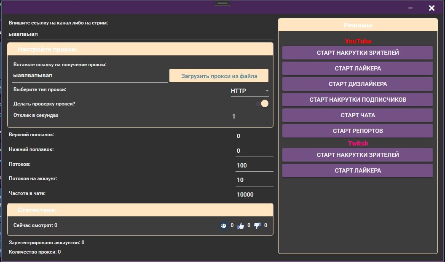Click СТАРТ РЕПОРТОВ button

[358, 131]
